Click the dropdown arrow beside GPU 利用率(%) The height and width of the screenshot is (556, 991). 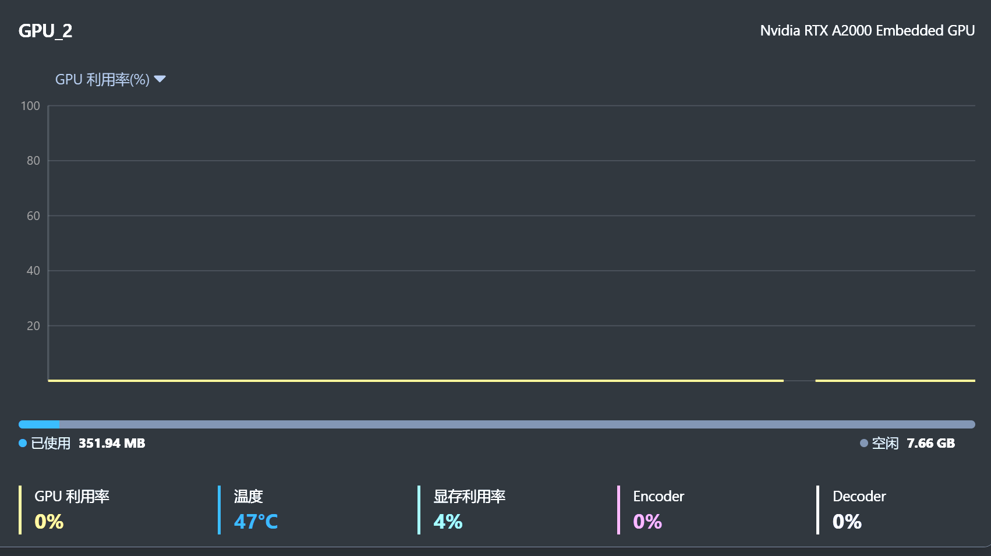(160, 79)
